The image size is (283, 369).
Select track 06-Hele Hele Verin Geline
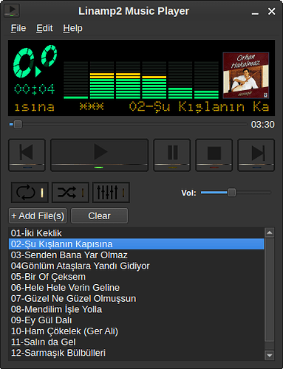137,288
